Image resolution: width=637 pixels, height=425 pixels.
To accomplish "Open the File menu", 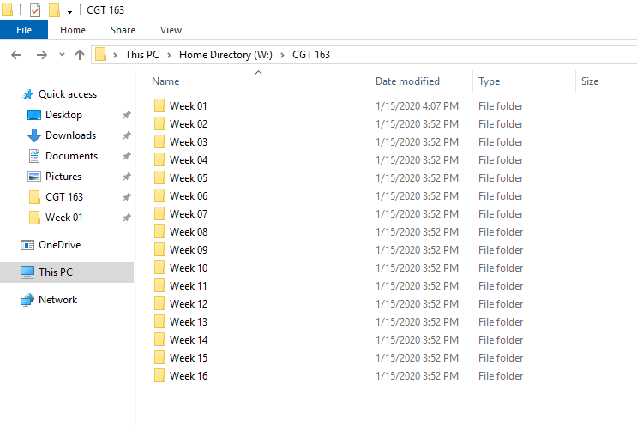I will click(24, 30).
